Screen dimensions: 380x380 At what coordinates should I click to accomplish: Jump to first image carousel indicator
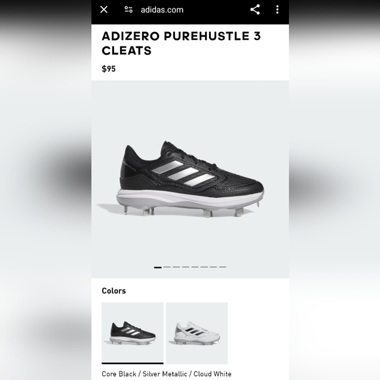tap(158, 267)
